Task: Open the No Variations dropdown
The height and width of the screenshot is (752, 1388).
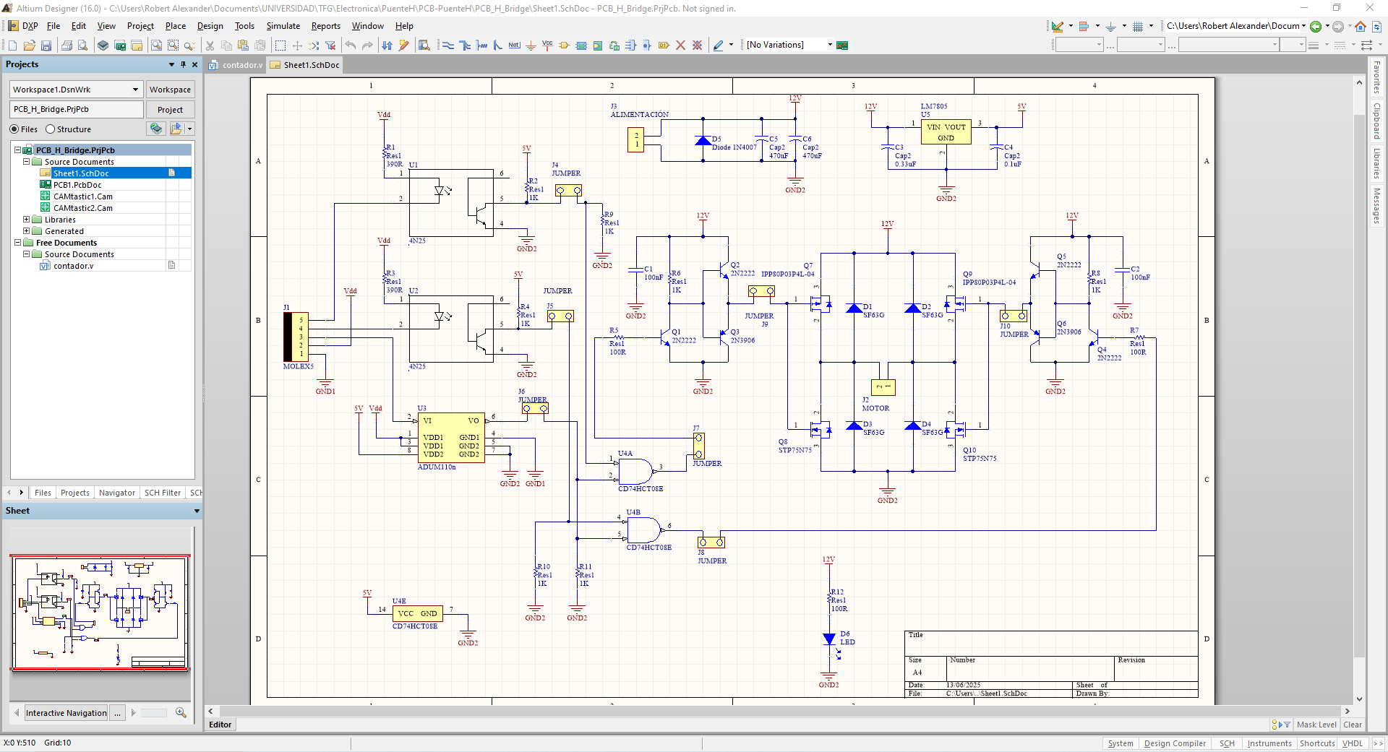Action: pos(829,45)
